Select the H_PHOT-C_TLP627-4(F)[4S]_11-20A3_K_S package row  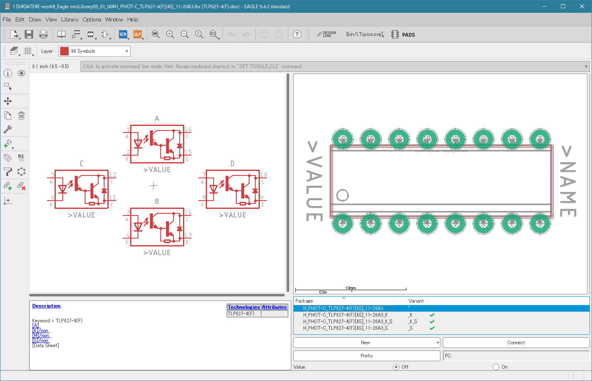point(441,322)
